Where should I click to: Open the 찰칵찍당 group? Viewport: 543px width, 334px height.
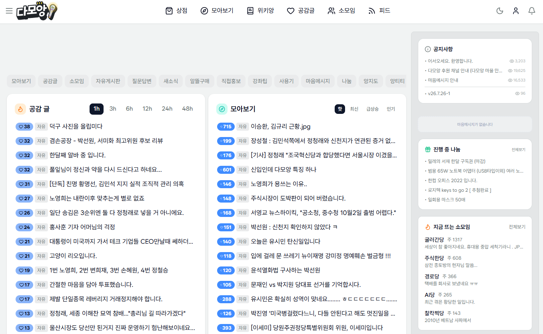pyautogui.click(x=434, y=313)
